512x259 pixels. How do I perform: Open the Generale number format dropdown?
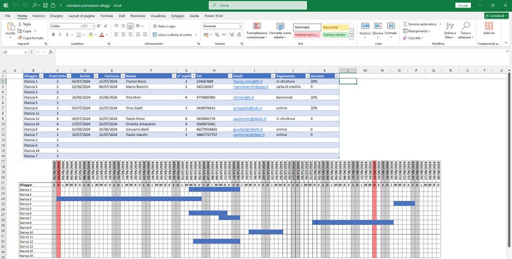click(x=240, y=26)
